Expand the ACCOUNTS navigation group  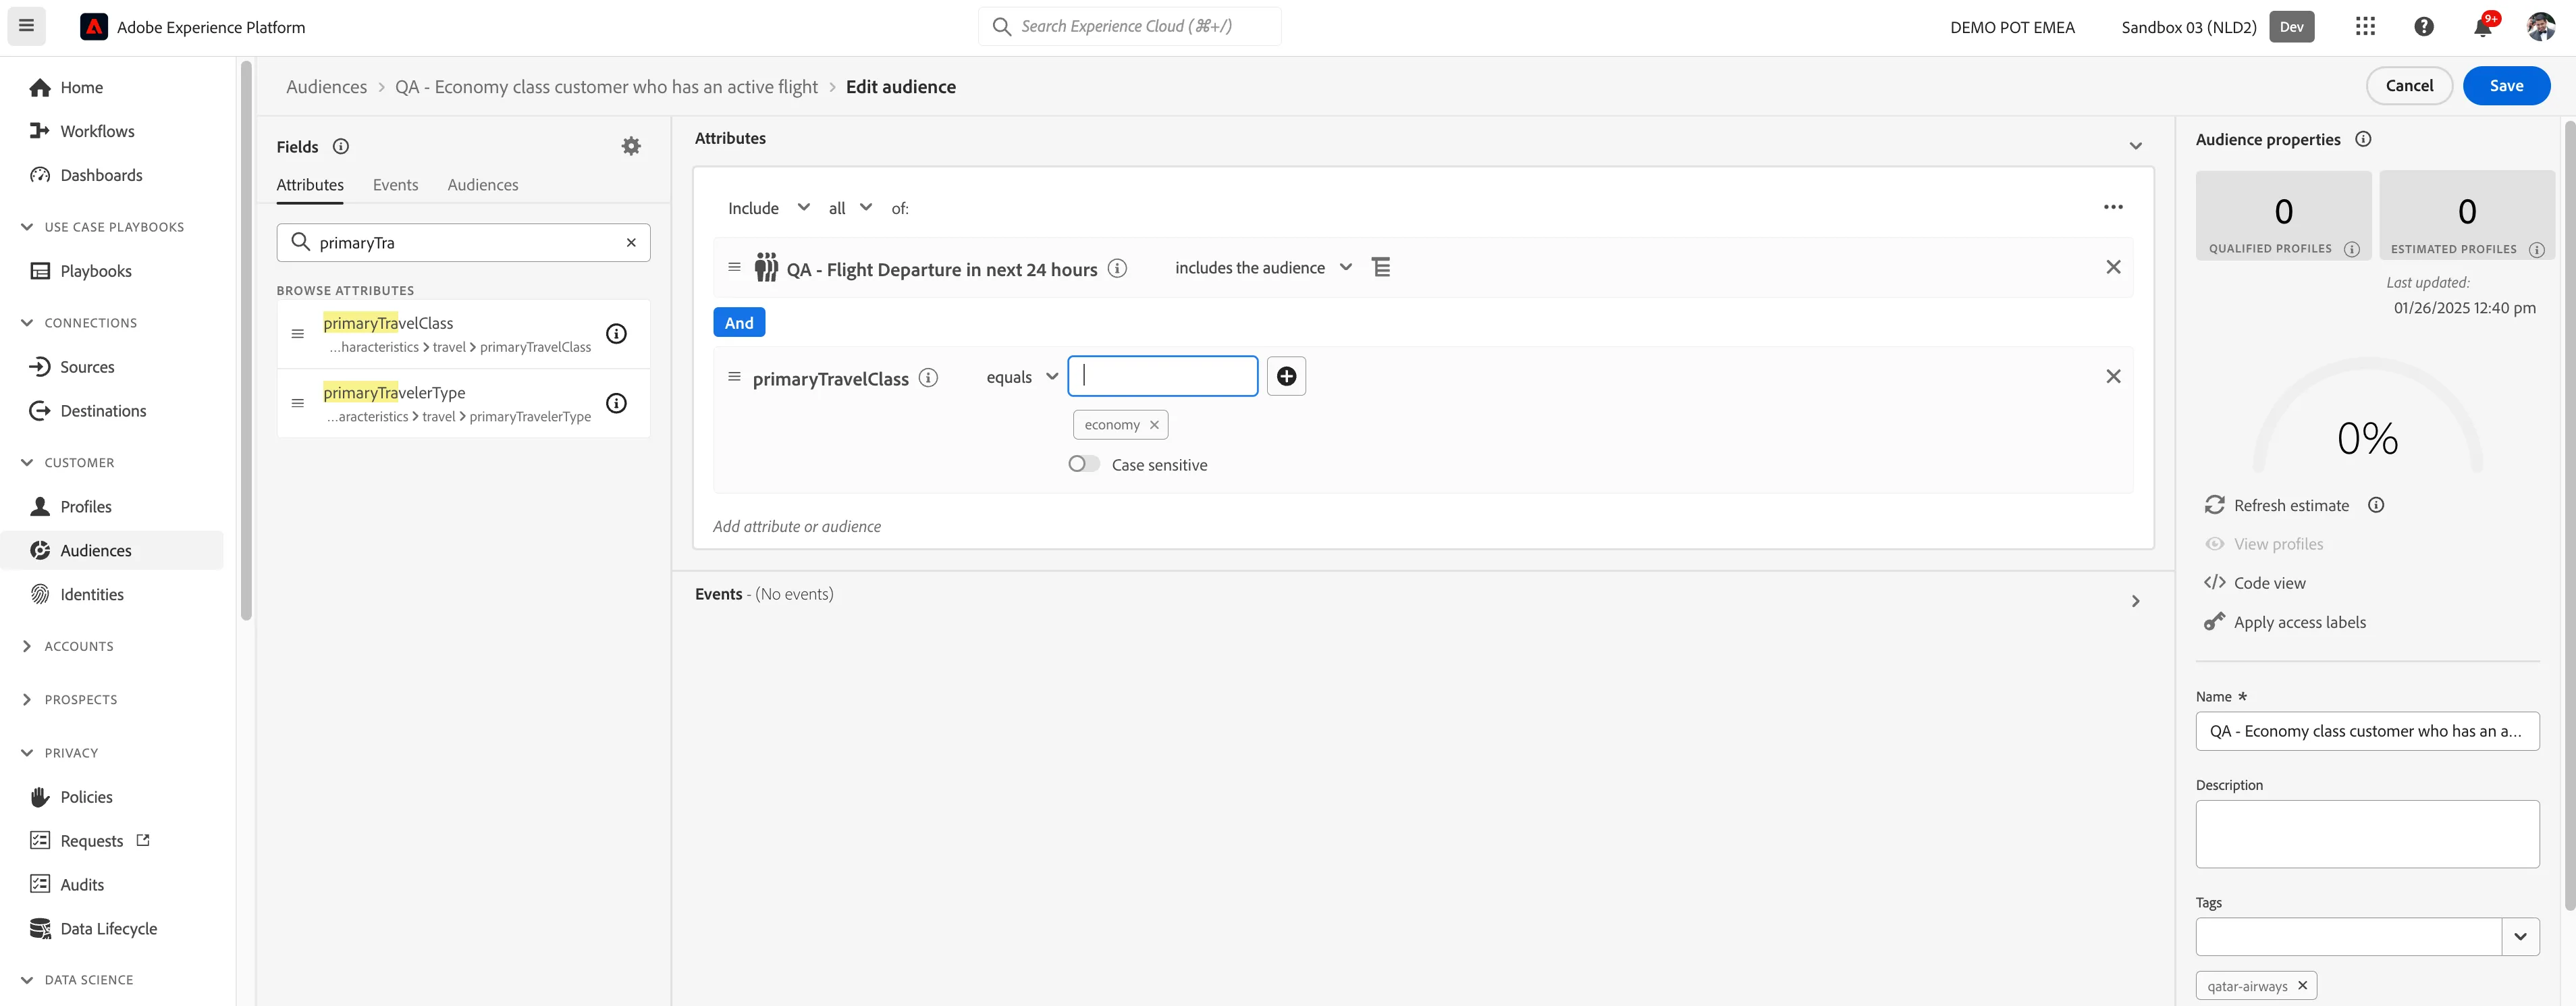tap(68, 646)
